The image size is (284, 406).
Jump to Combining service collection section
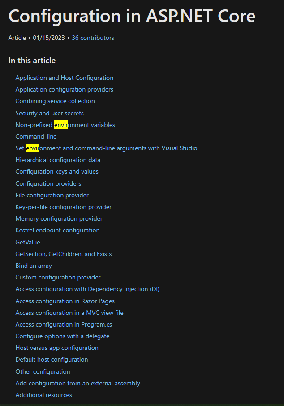tap(55, 101)
